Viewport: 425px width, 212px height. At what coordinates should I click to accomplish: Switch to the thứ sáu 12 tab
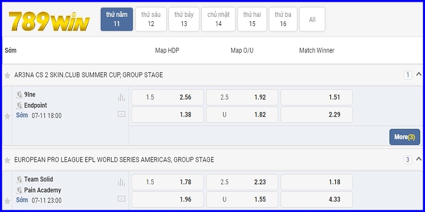coord(151,19)
